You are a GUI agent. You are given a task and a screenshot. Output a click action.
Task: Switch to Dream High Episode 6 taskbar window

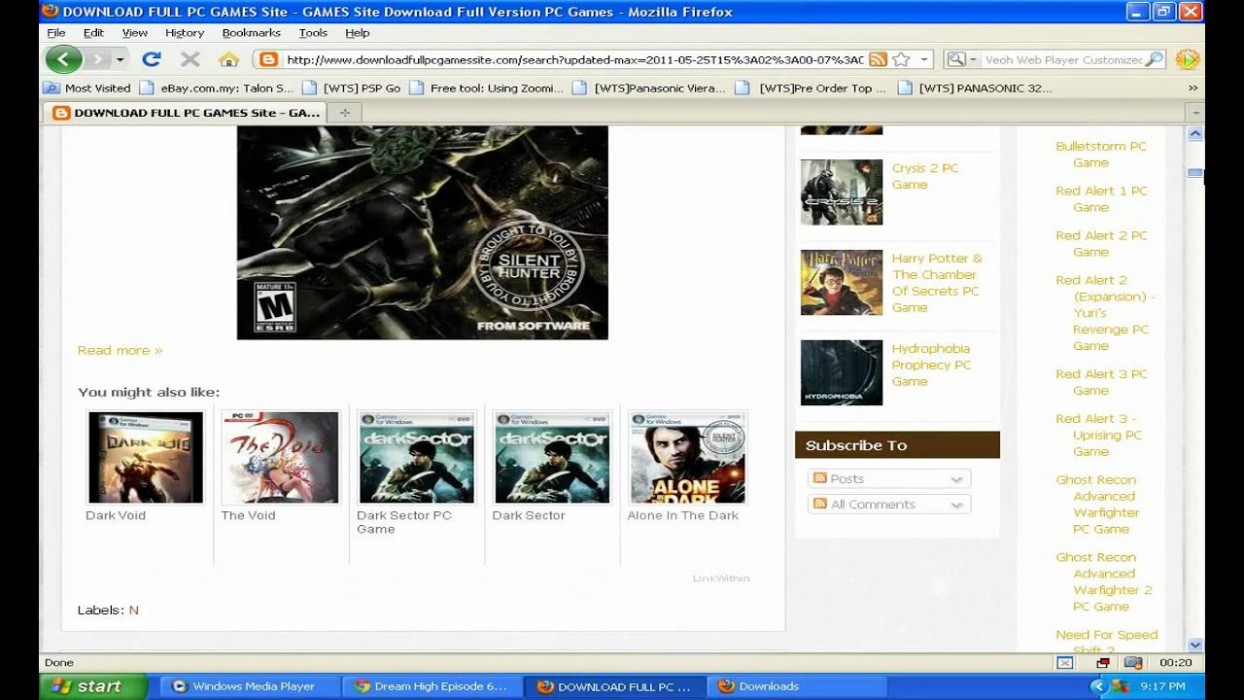pos(433,686)
